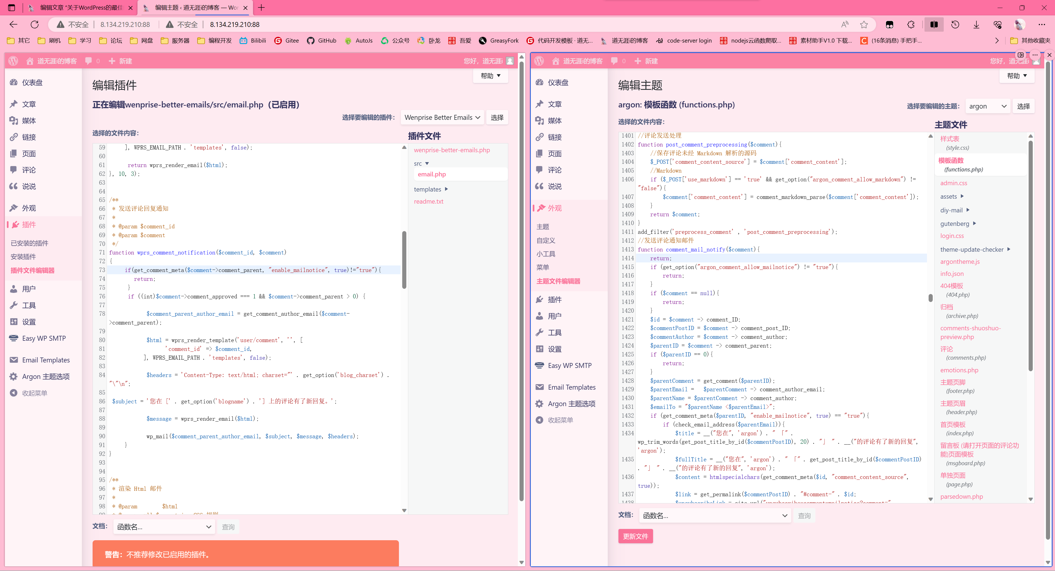Open 自定义 submenu in right pane
The height and width of the screenshot is (571, 1055).
tap(546, 240)
